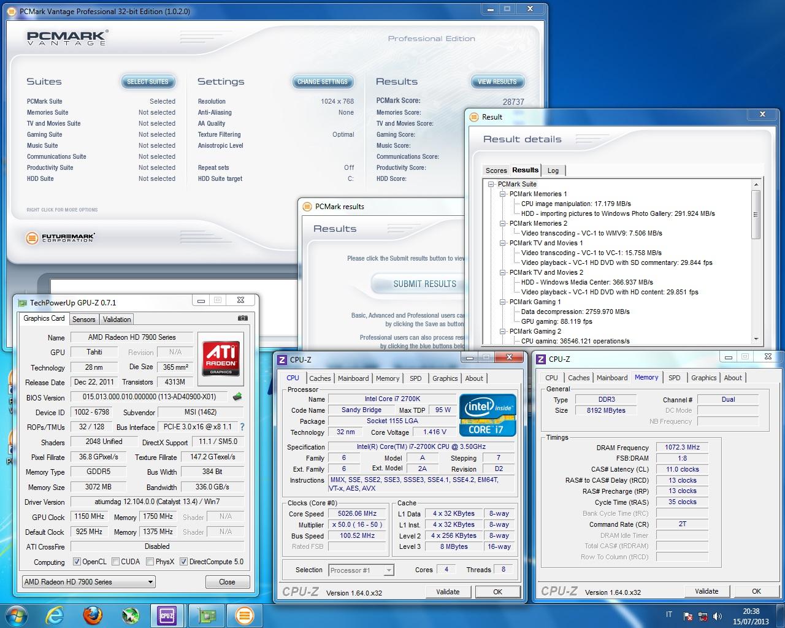Launch Firefox from the taskbar
Viewport: 785px width, 628px height.
tap(93, 615)
